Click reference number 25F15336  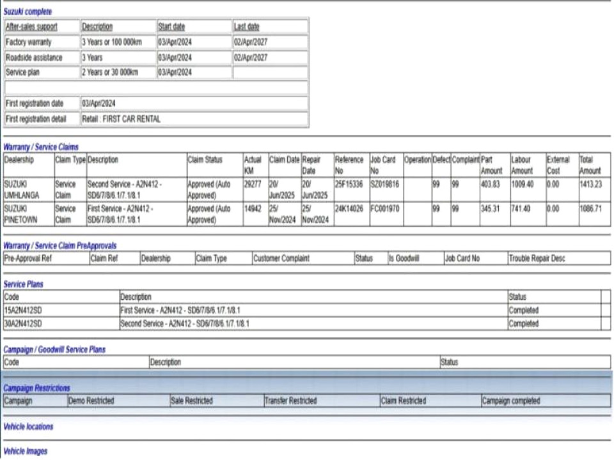(349, 184)
